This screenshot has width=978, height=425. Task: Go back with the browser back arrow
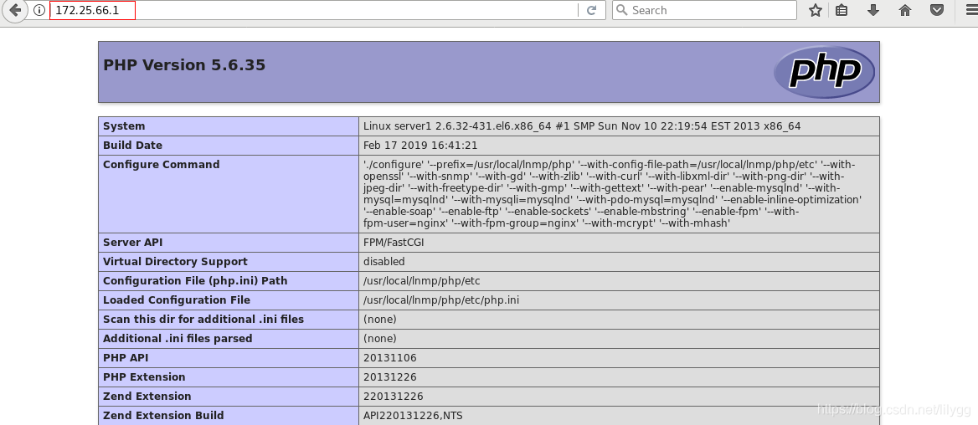[15, 10]
